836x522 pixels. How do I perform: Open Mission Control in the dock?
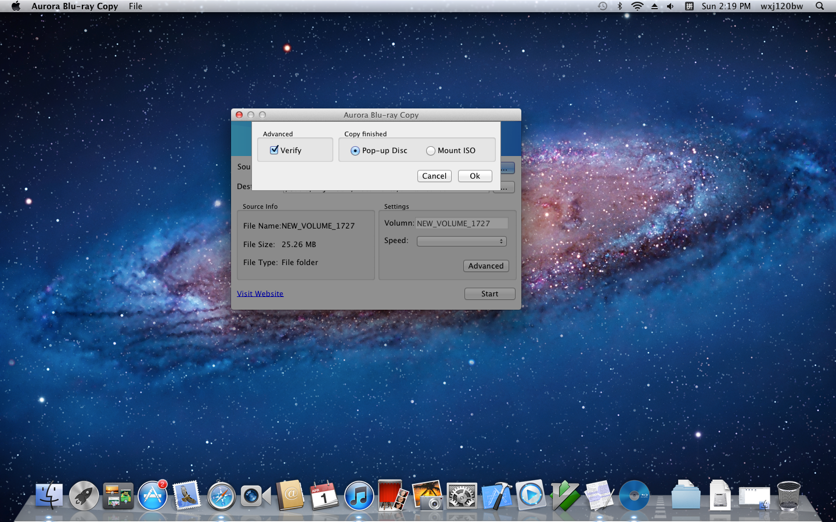[118, 496]
